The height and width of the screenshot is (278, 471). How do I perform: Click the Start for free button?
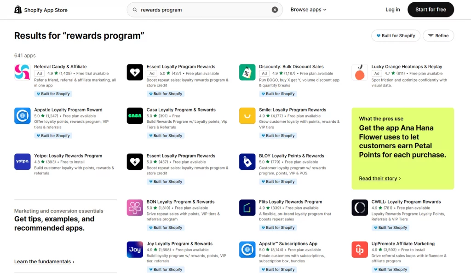pos(431,10)
